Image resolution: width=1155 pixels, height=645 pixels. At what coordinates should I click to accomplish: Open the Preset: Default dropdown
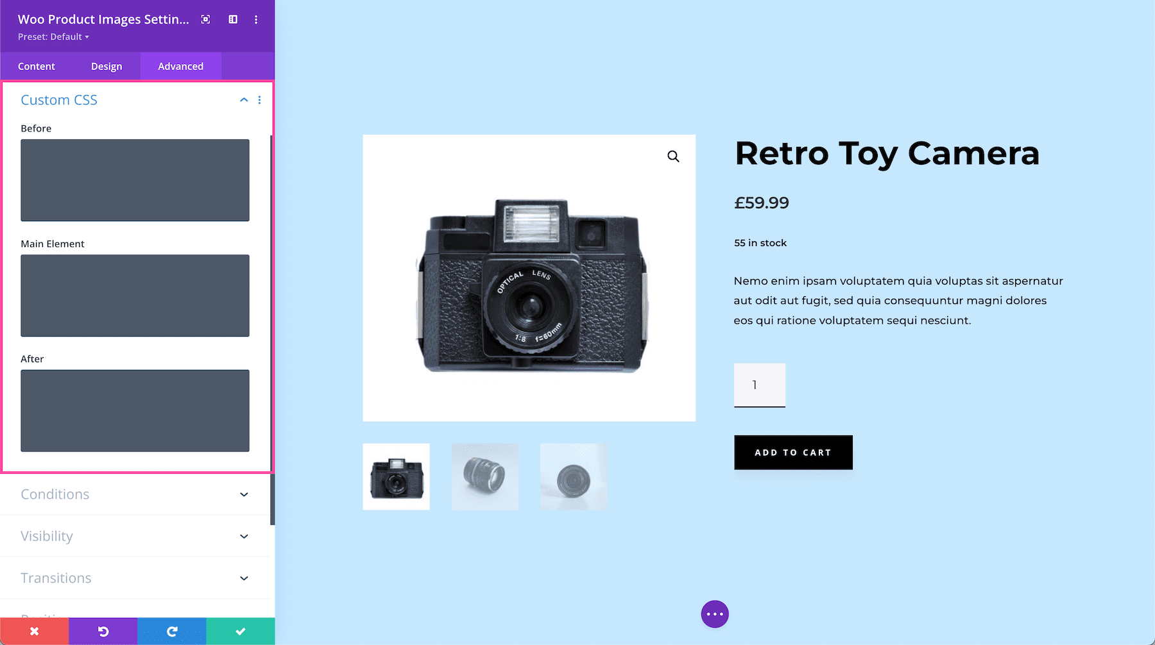pyautogui.click(x=53, y=37)
